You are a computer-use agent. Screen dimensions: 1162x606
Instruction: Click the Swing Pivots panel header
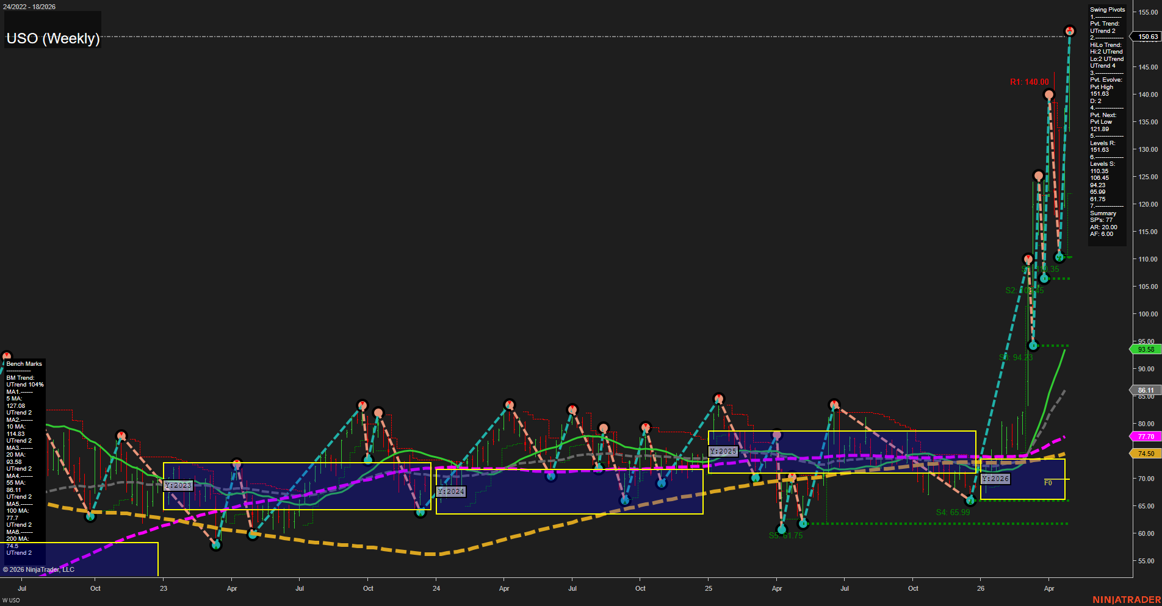[1107, 9]
